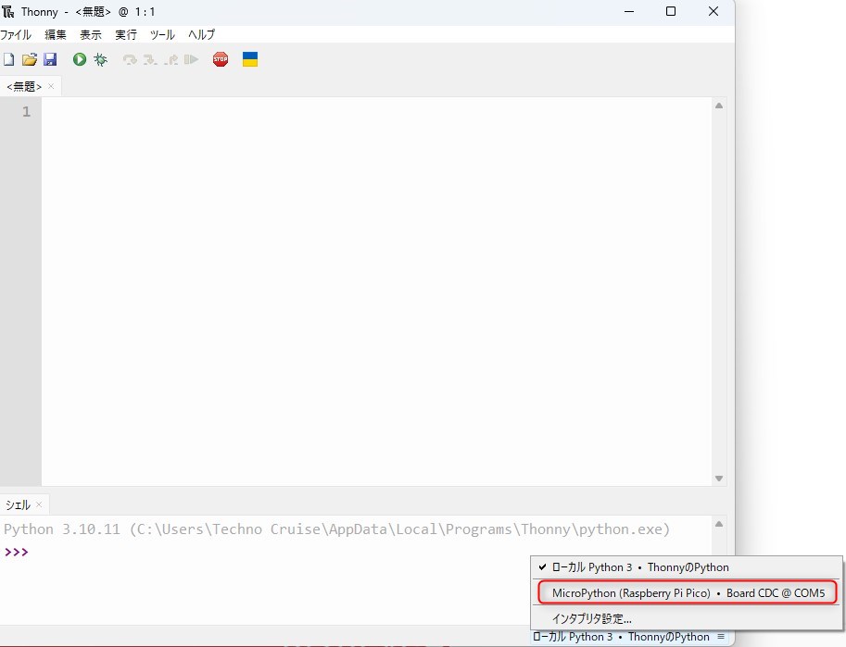Click the Resume debugging toolbar icon
Screen dimensions: 846x647
[191, 59]
